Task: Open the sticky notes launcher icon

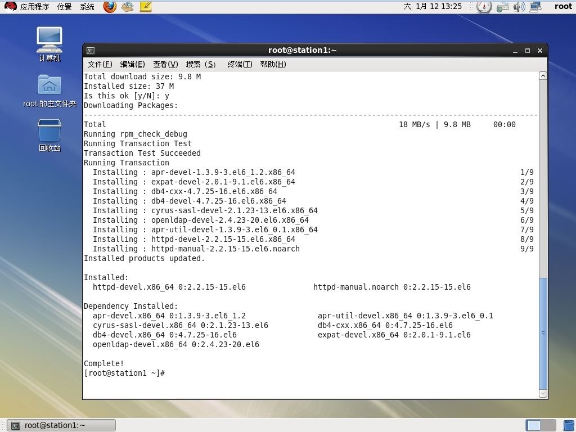Action: 146,7
